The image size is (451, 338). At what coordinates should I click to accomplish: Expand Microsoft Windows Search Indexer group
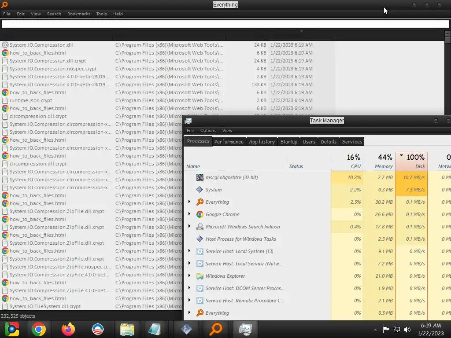click(x=189, y=227)
